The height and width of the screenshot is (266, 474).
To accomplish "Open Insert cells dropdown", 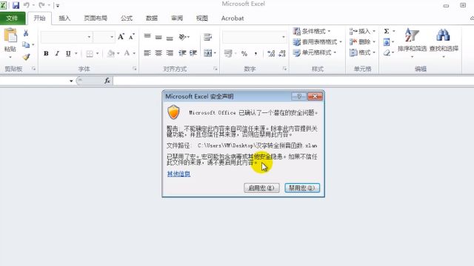I will [x=362, y=31].
